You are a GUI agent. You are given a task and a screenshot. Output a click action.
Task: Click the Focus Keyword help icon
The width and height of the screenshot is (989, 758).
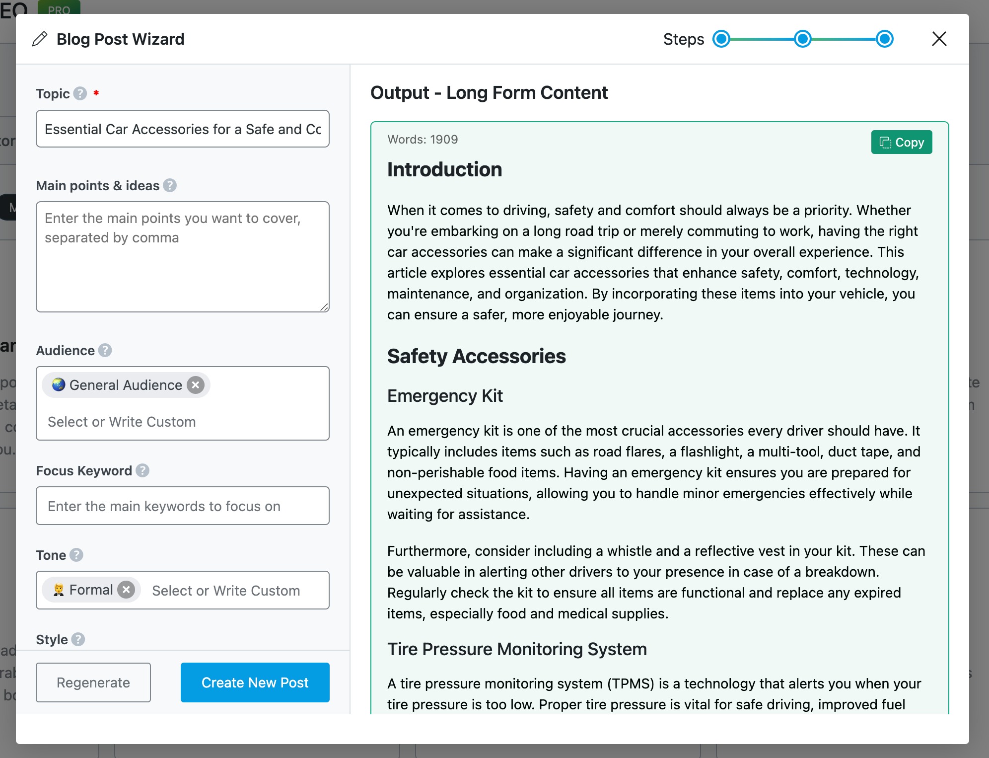142,470
